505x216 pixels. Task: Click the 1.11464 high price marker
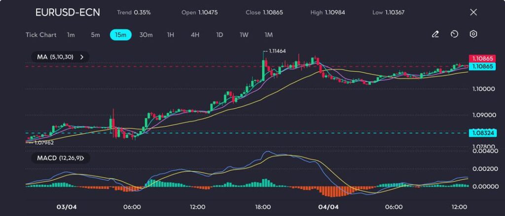[x=276, y=51]
